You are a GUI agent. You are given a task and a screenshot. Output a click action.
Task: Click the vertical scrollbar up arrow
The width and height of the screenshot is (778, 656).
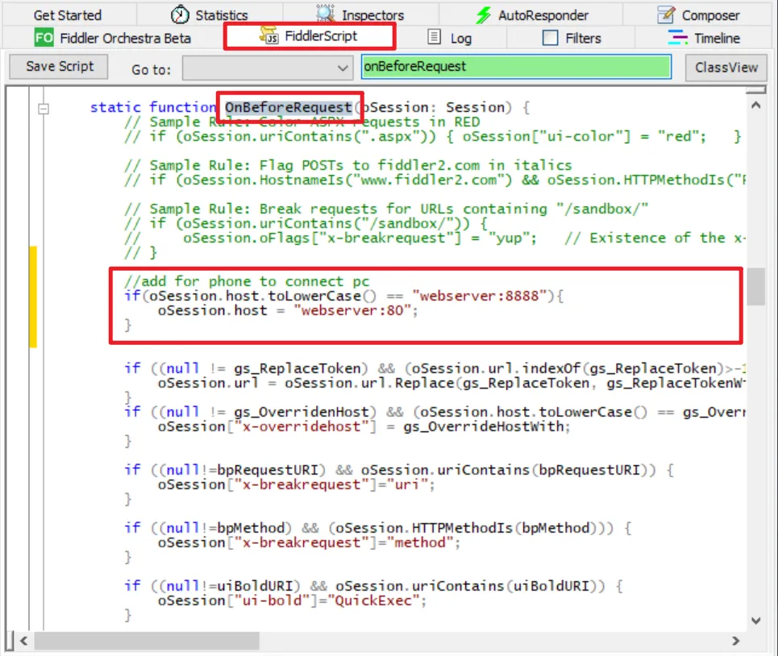(x=755, y=105)
